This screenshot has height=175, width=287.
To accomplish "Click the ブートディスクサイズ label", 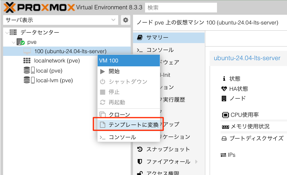I will click(256, 138).
